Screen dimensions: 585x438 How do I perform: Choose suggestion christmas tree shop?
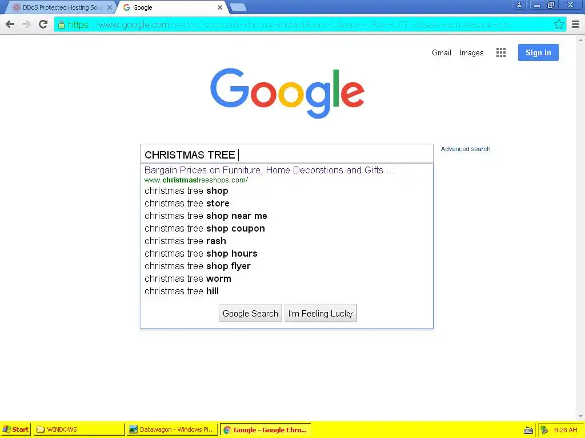186,190
